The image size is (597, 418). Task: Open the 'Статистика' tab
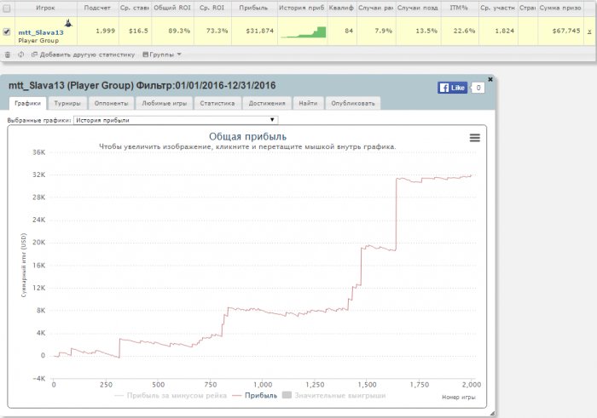click(217, 103)
